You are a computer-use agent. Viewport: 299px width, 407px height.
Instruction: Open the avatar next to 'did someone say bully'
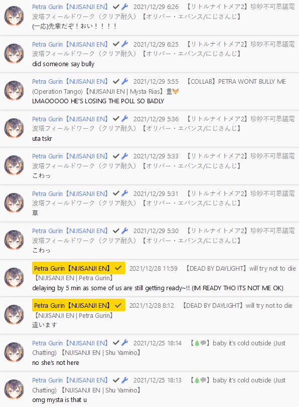(14, 54)
